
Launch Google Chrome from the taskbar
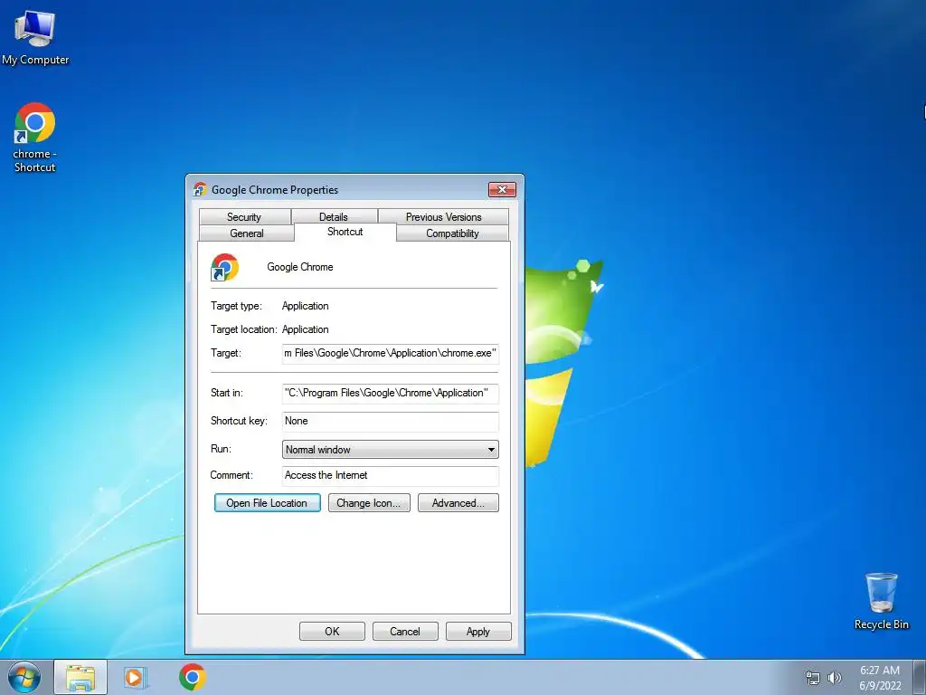pos(193,677)
